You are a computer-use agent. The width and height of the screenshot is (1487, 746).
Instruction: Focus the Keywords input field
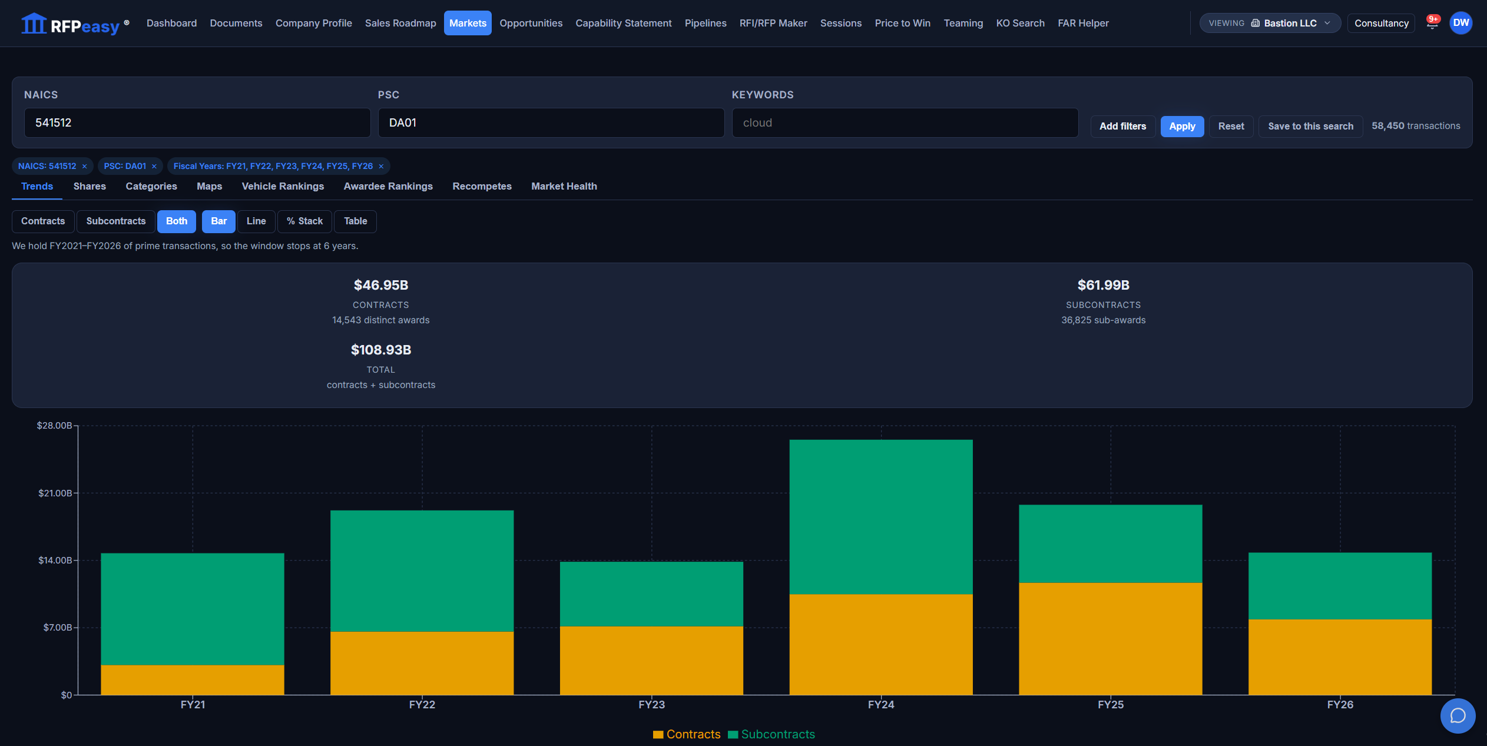point(905,122)
